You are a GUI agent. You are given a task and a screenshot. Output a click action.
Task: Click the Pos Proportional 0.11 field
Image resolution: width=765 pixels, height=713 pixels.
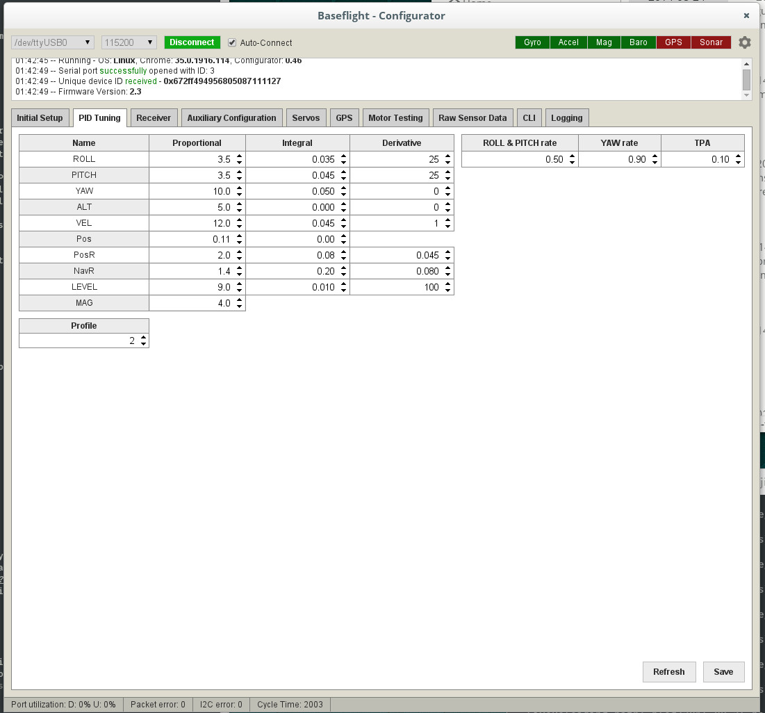[197, 239]
